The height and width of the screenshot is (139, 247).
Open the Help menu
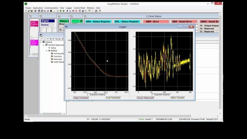[98, 8]
